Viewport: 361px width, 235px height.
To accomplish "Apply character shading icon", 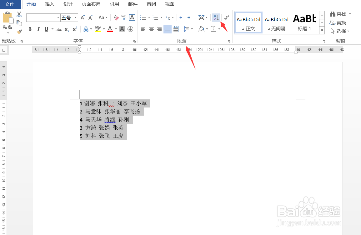I will tap(122, 29).
